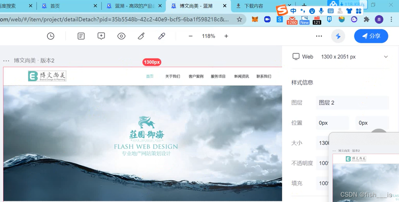Click FLASH WEB DESIGN text in banner
The image size is (399, 202).
coord(146,147)
